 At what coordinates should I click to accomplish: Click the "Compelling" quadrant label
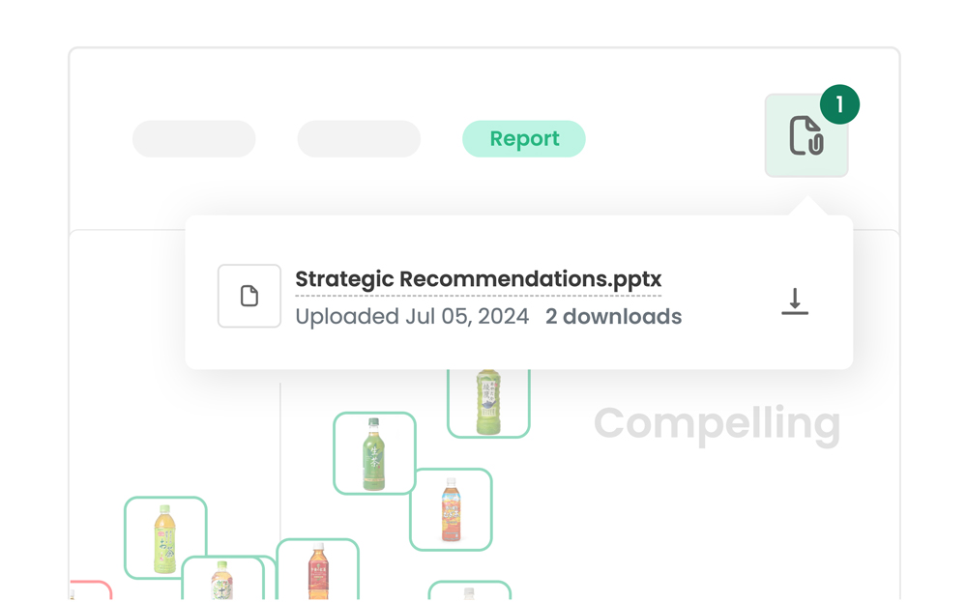pyautogui.click(x=717, y=423)
